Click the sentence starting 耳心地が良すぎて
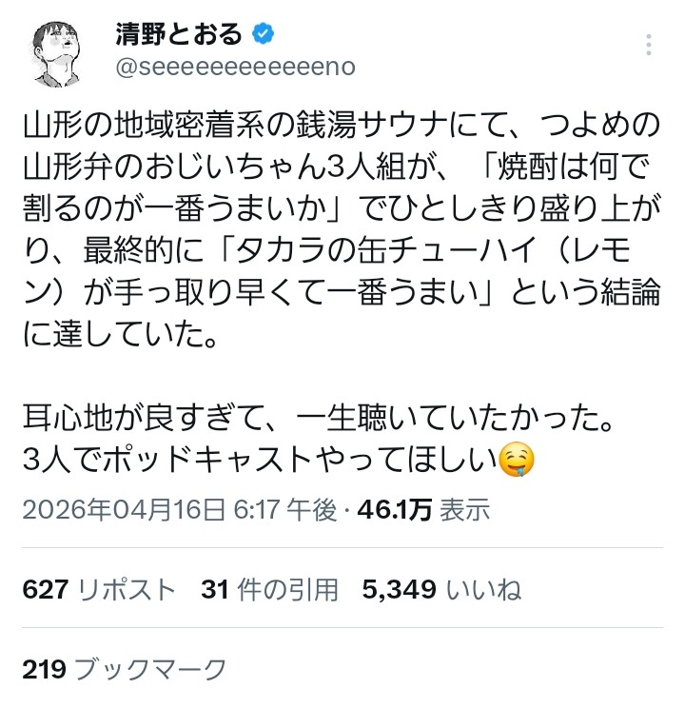685x728 pixels. click(x=316, y=417)
